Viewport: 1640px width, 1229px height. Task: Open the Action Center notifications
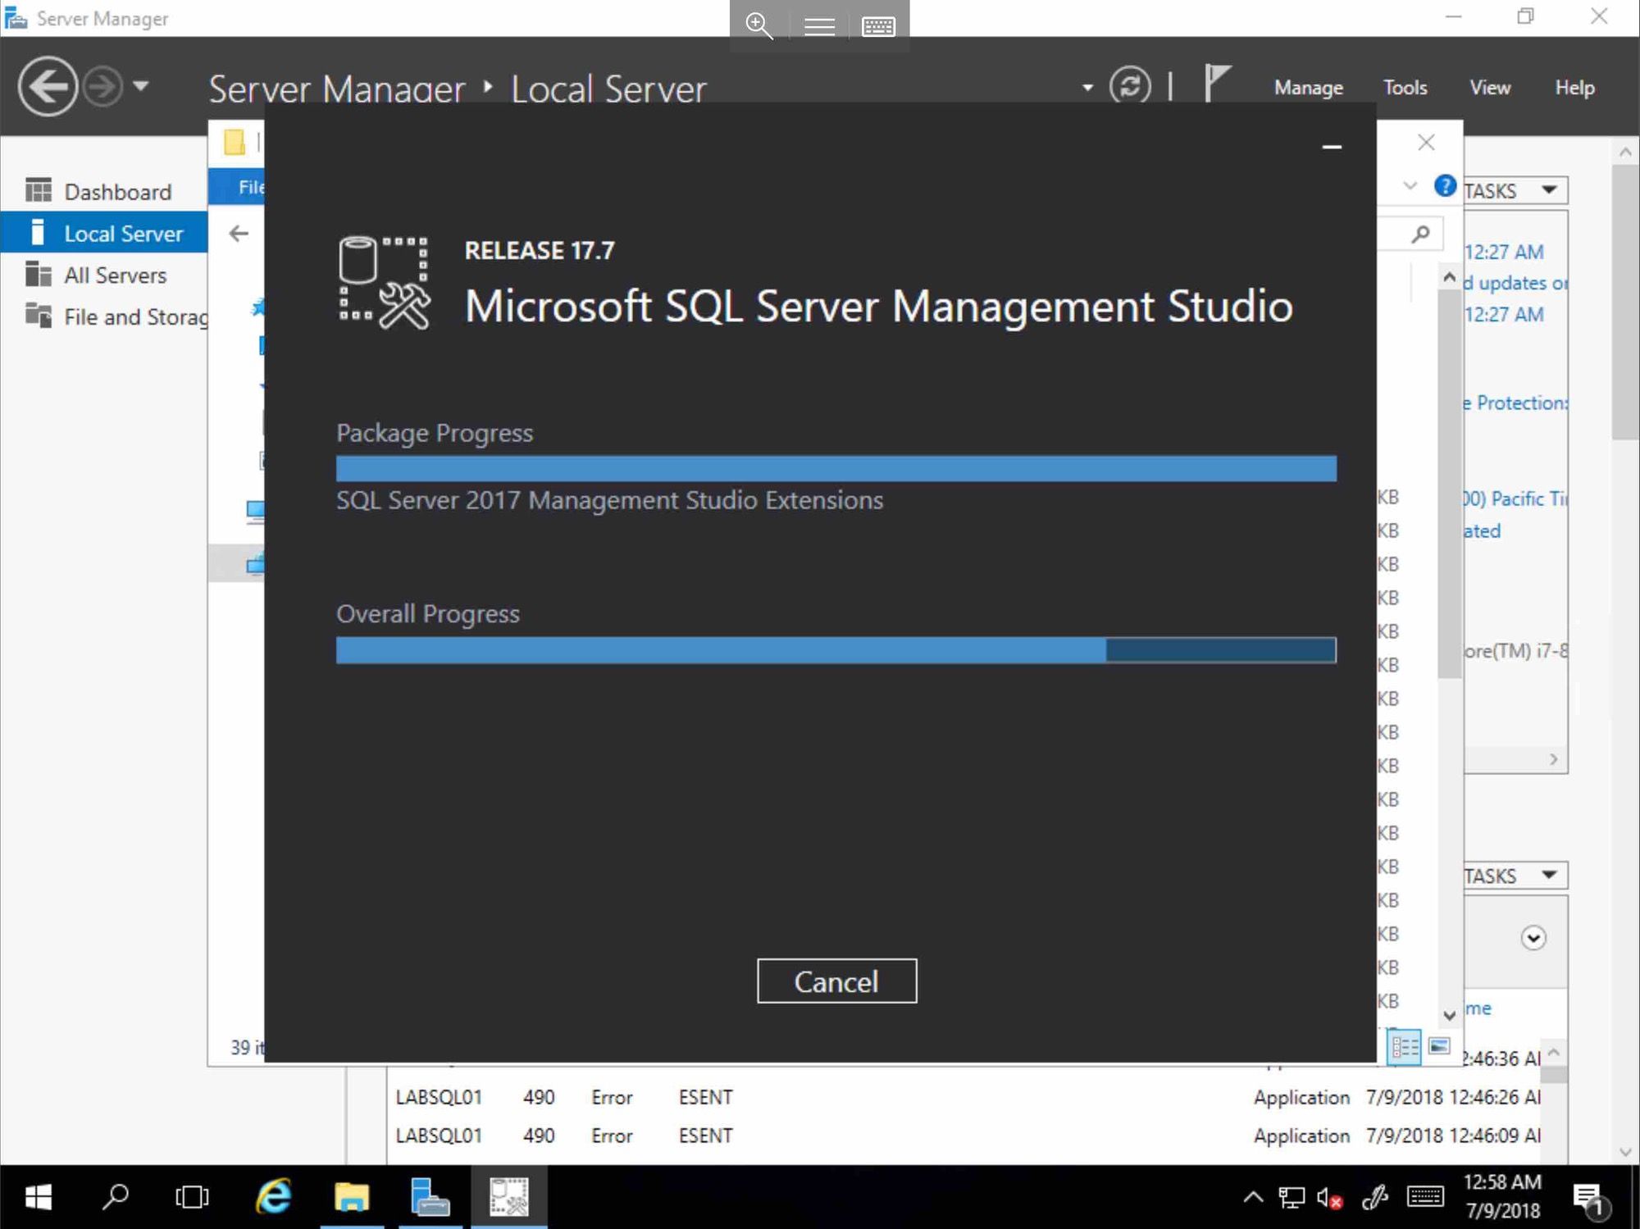1591,1199
